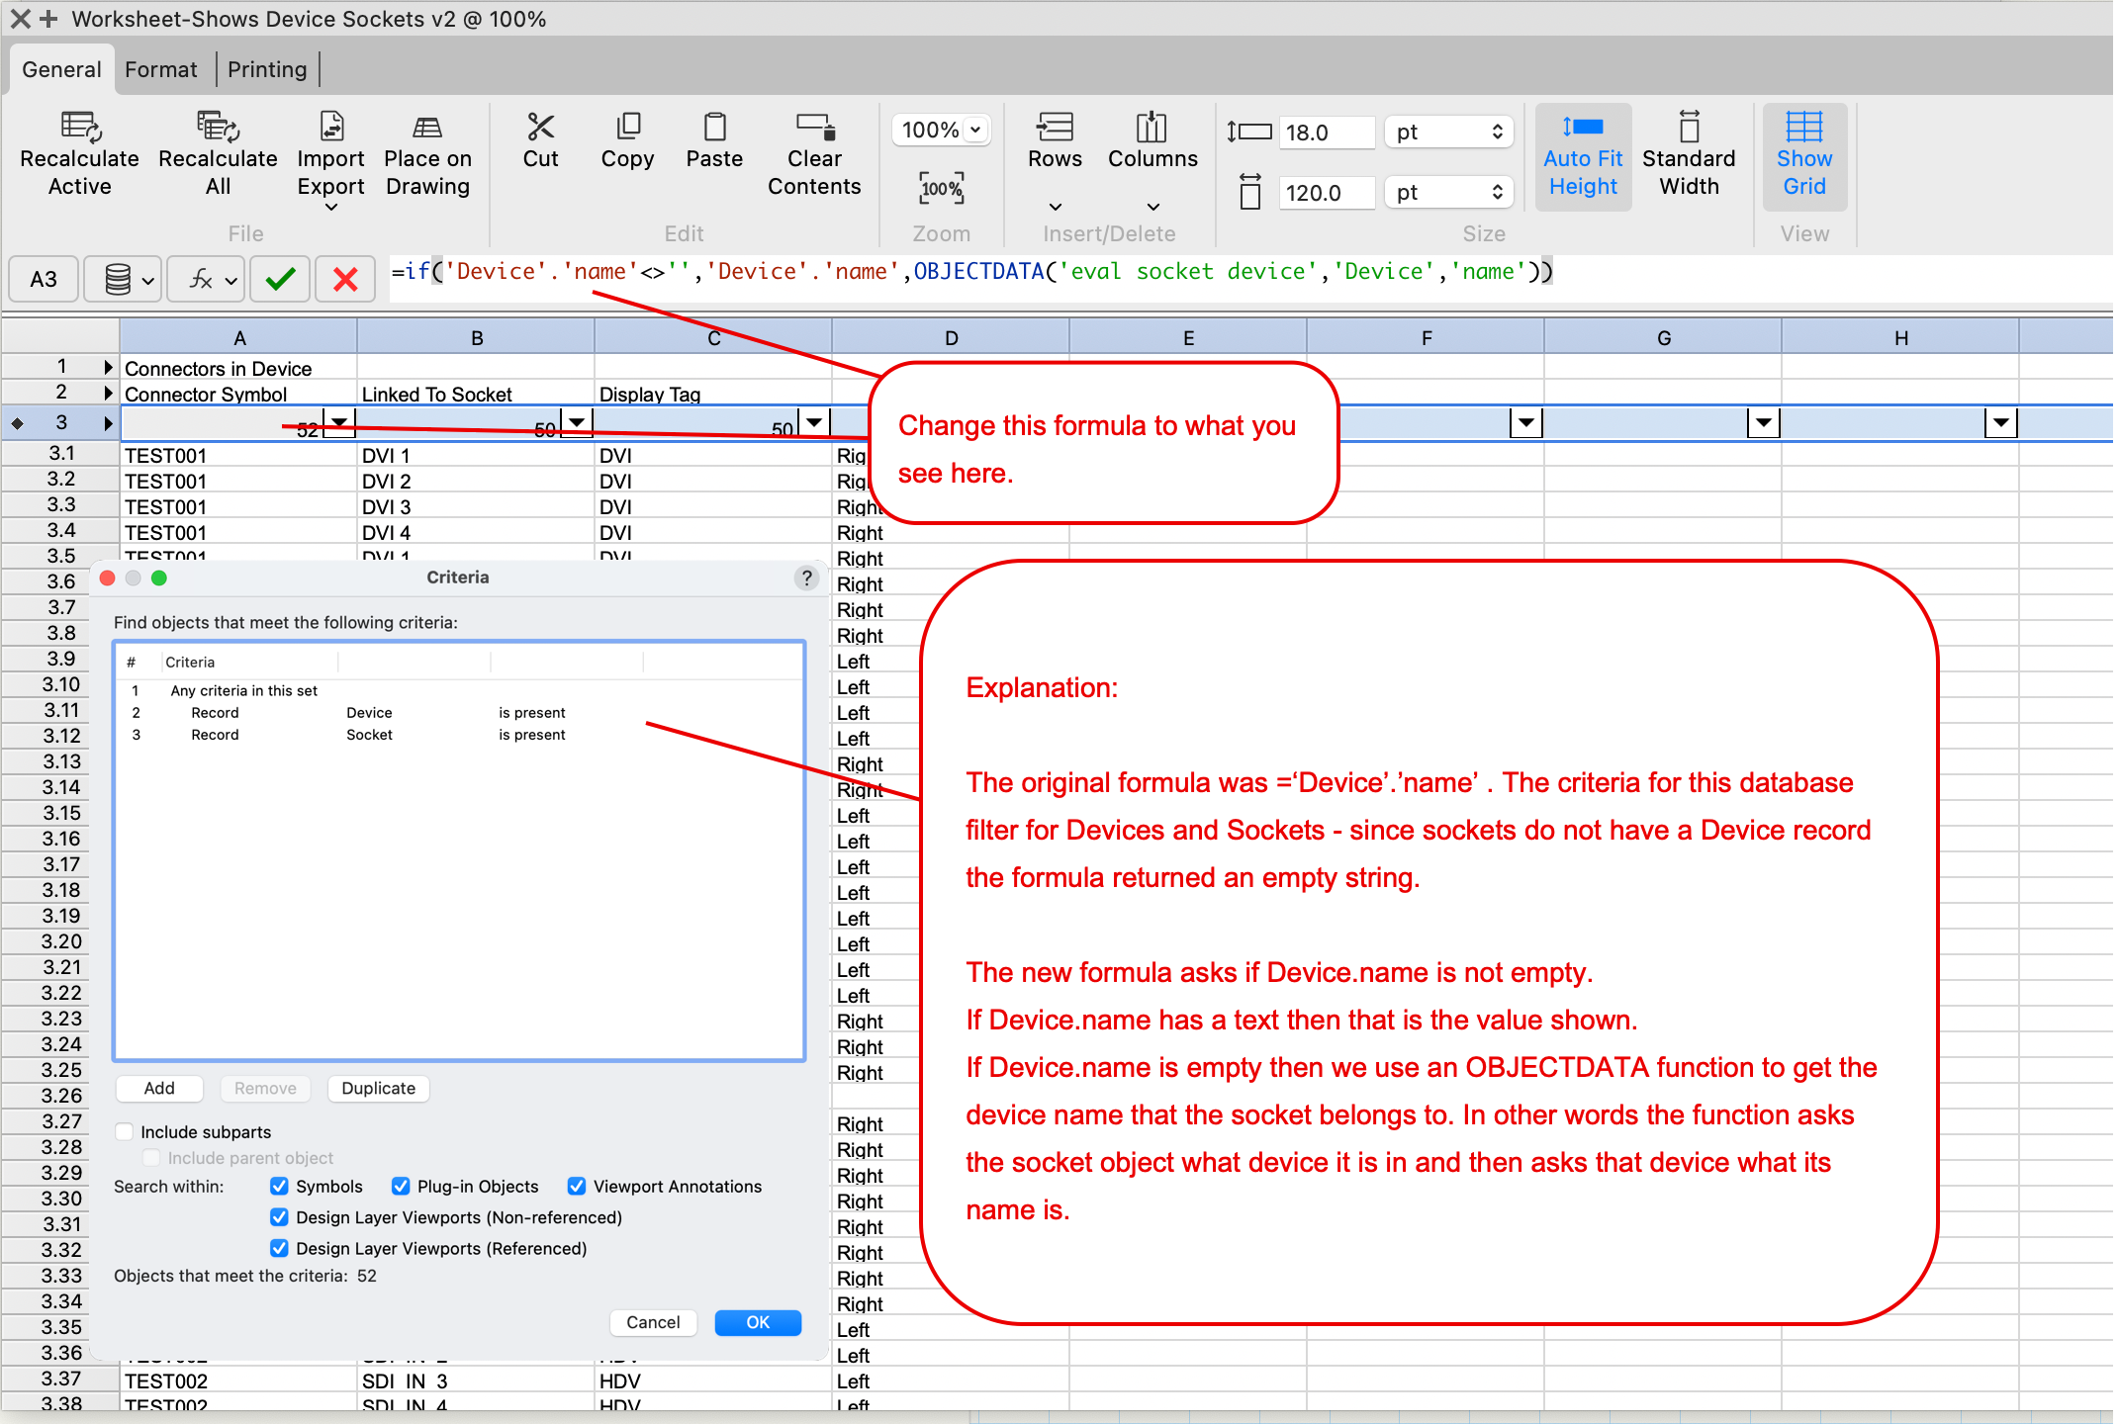Viewport: 2119px width, 1424px height.
Task: Click the Recalculate All icon
Action: coord(218,128)
